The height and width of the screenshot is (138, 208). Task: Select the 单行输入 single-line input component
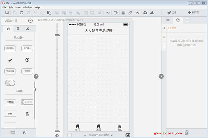(10, 48)
